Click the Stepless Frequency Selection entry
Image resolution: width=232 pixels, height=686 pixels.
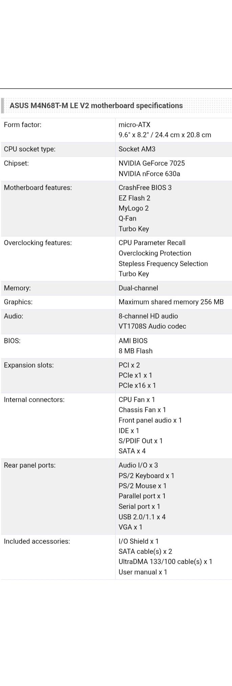click(163, 264)
